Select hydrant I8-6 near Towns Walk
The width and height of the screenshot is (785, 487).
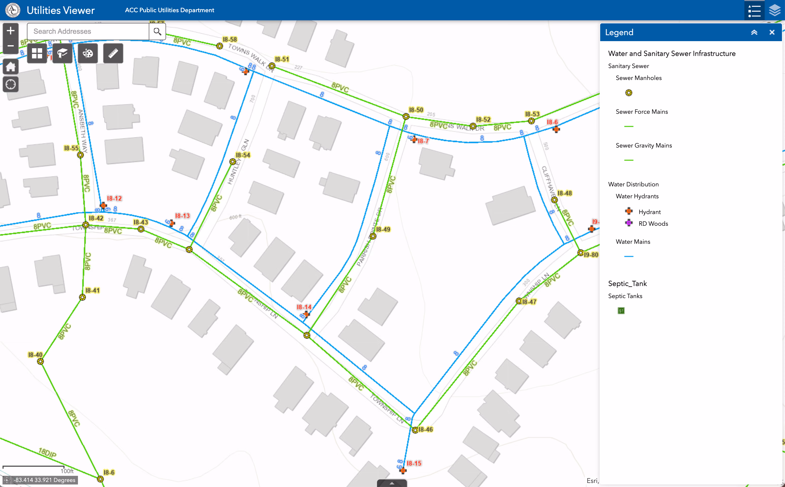pyautogui.click(x=556, y=129)
